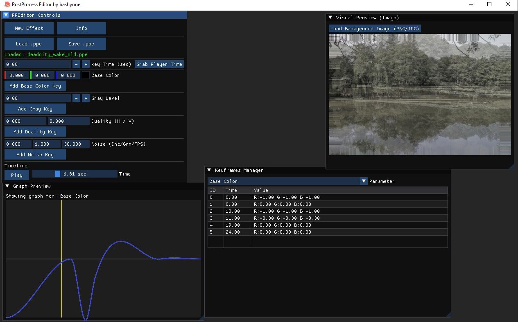Click the New Effect button

coord(29,28)
